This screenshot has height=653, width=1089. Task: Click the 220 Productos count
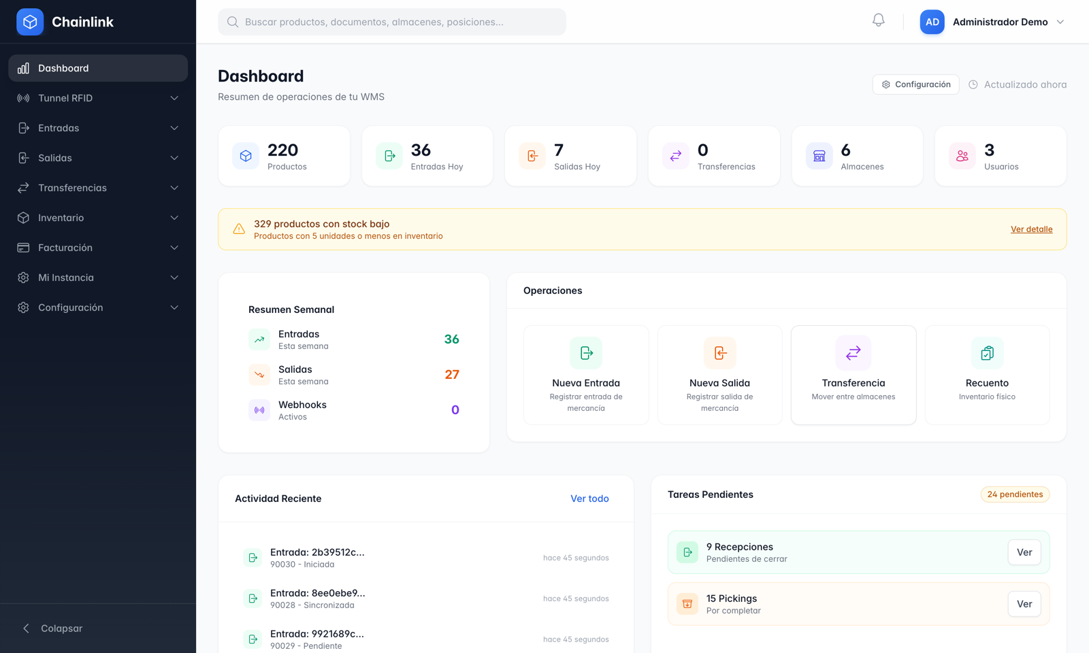click(283, 150)
